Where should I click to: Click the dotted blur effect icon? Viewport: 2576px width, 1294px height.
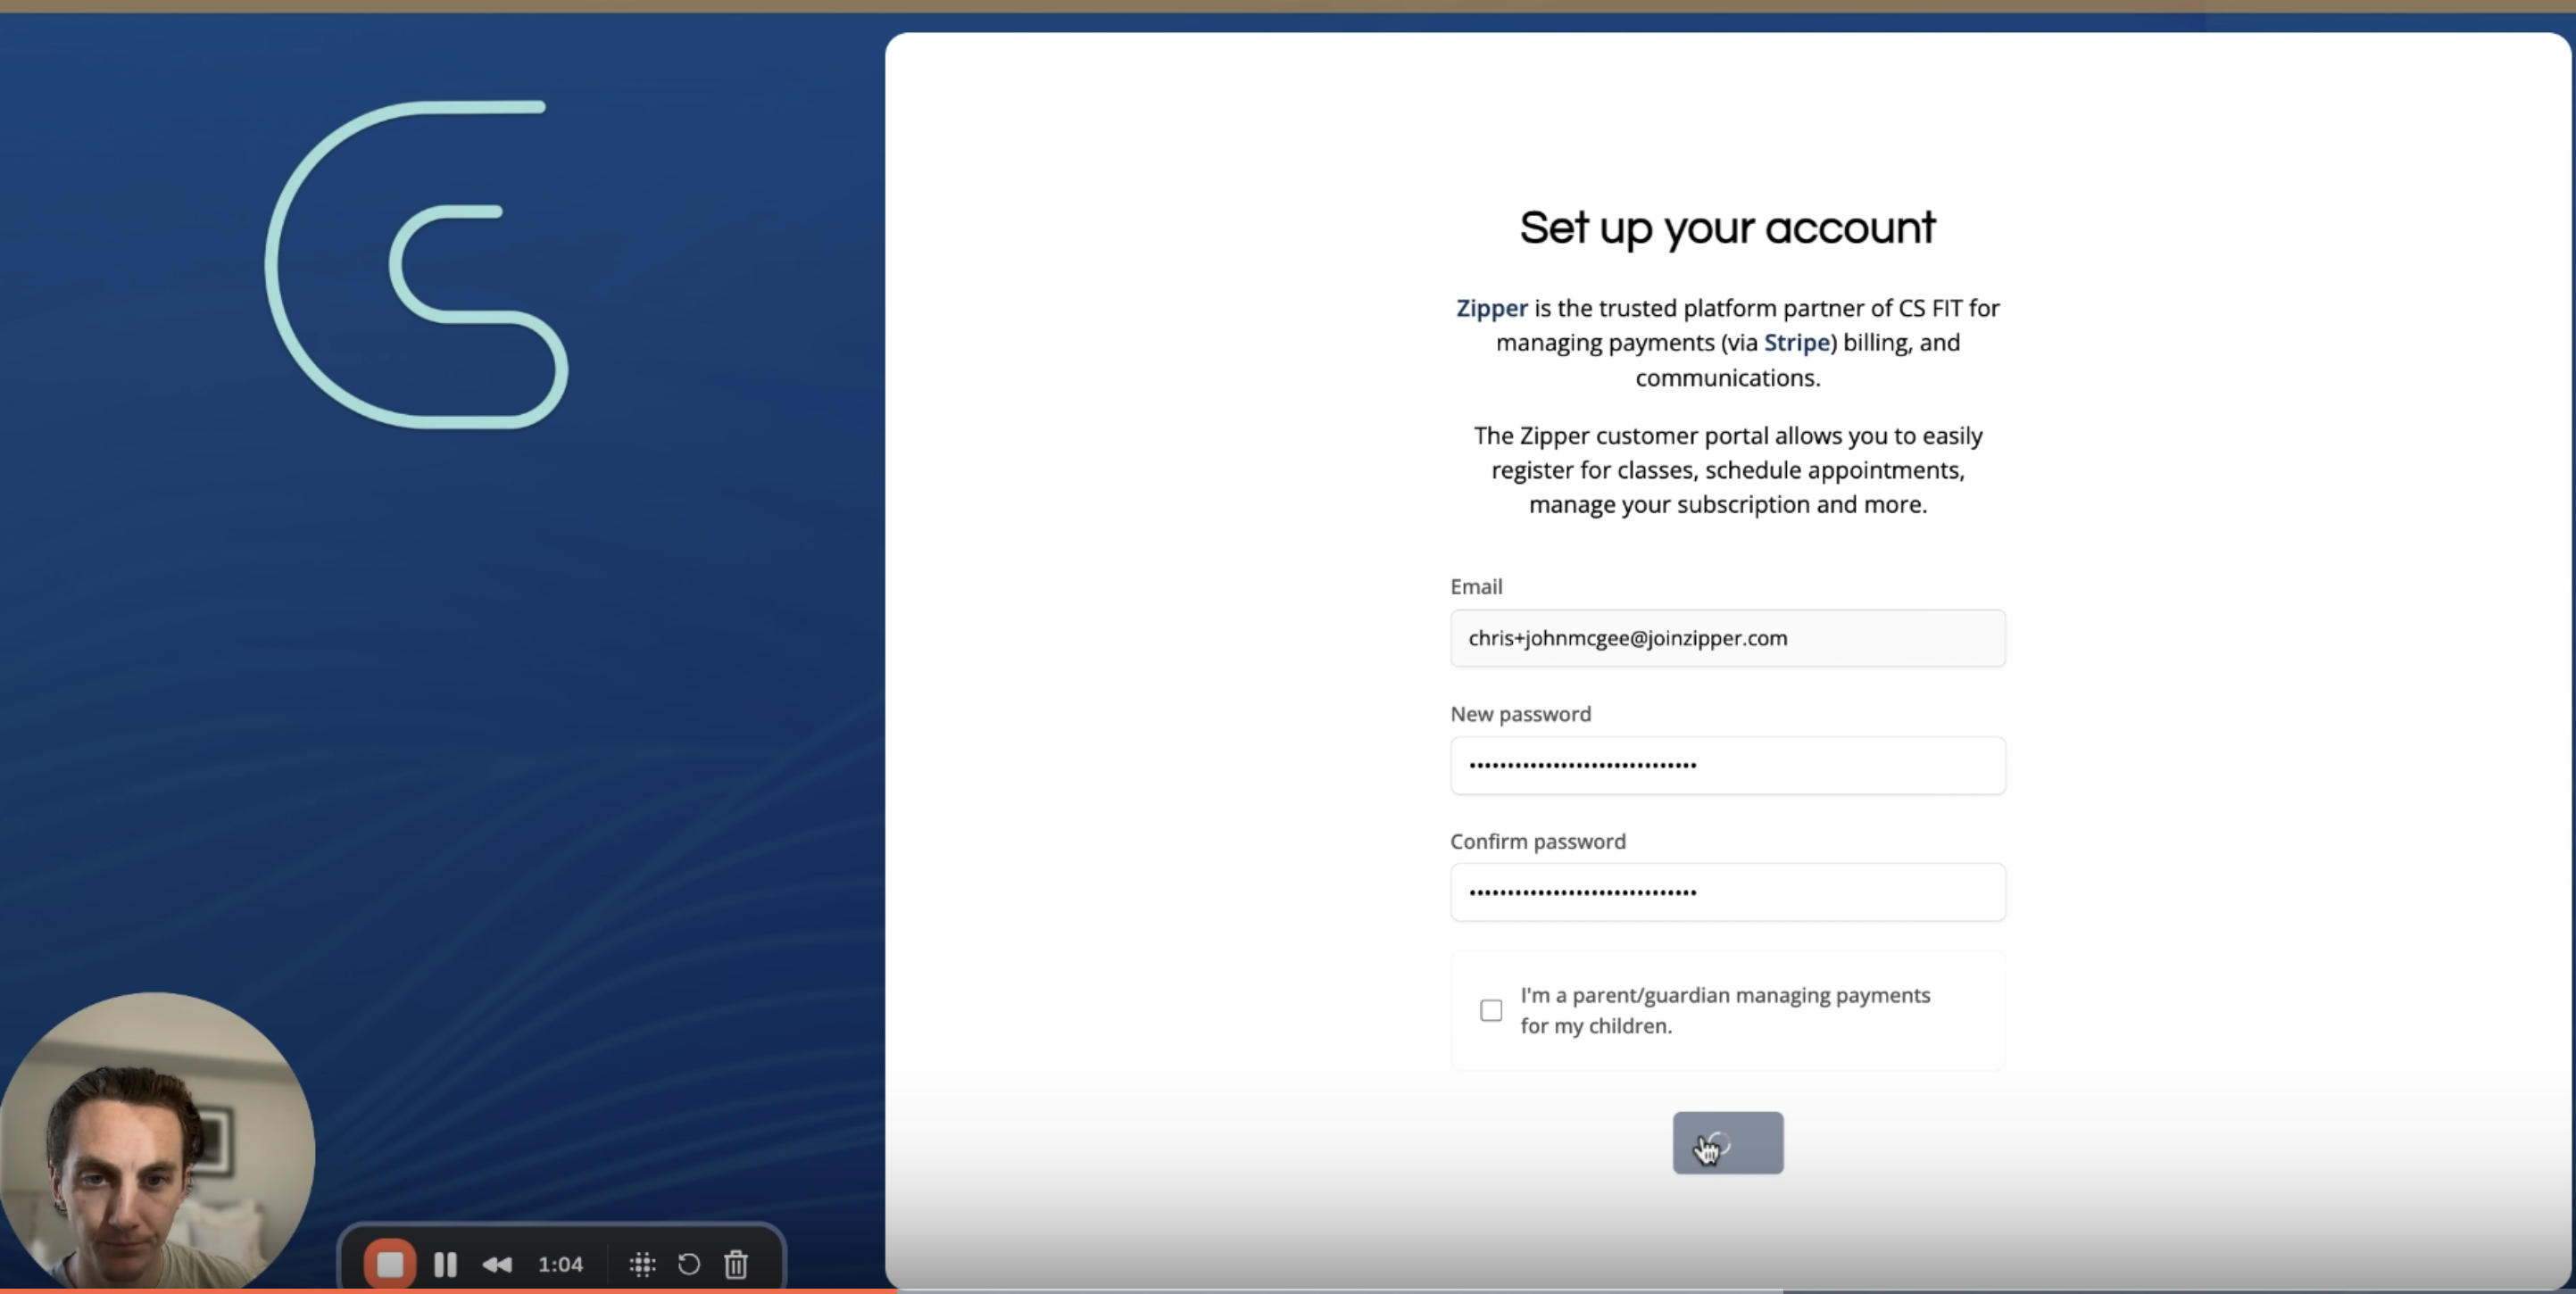(x=642, y=1264)
